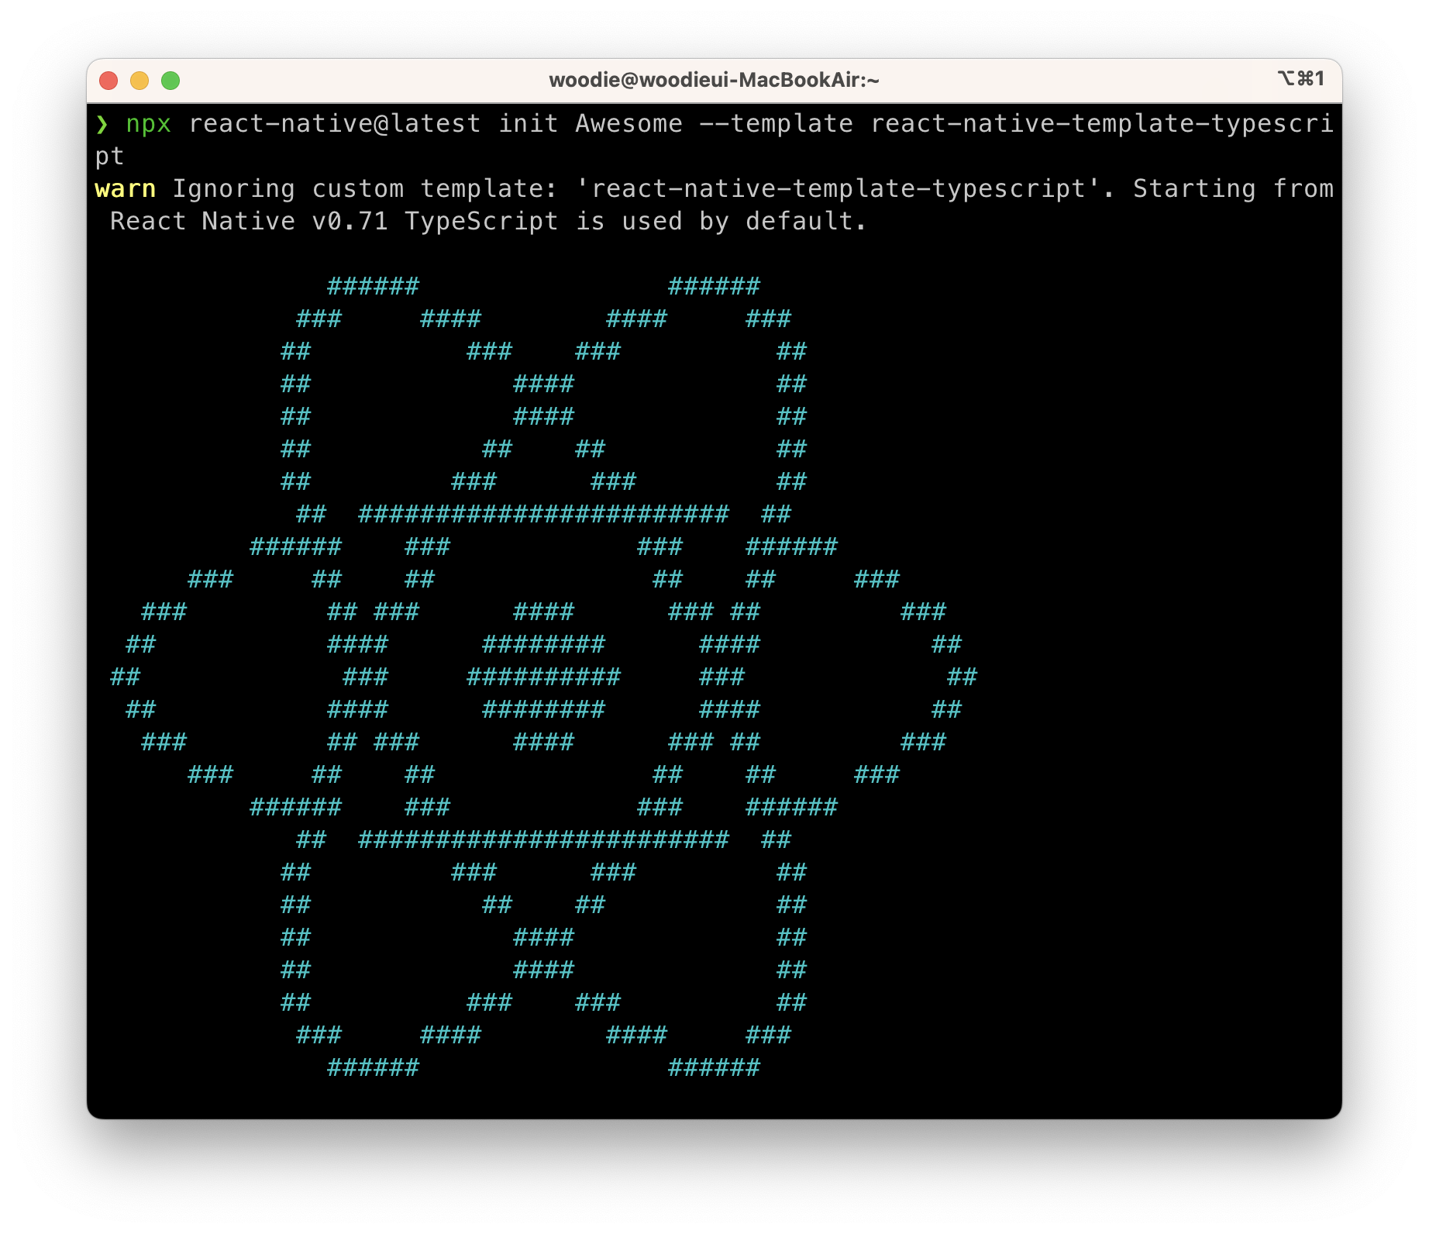
Task: Click the window title woodie@woodieui-MacBookAir:~
Action: point(714,80)
